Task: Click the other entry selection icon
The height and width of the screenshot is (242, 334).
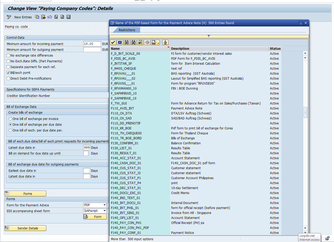Action: pyautogui.click(x=69, y=17)
